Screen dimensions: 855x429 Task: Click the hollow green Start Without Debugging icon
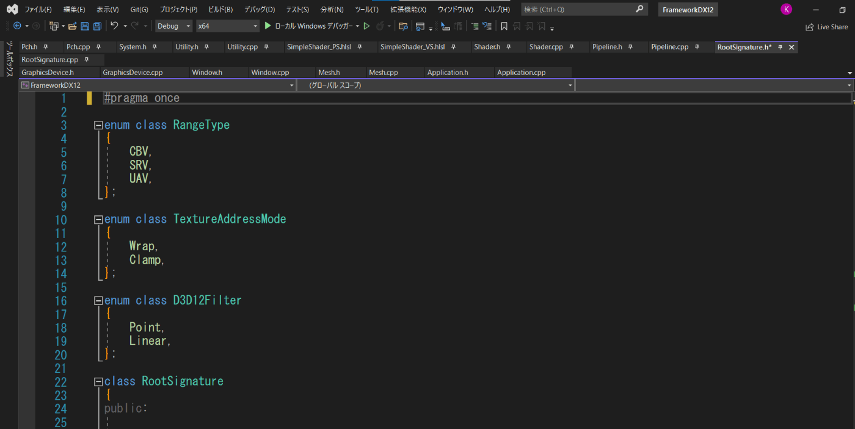366,26
